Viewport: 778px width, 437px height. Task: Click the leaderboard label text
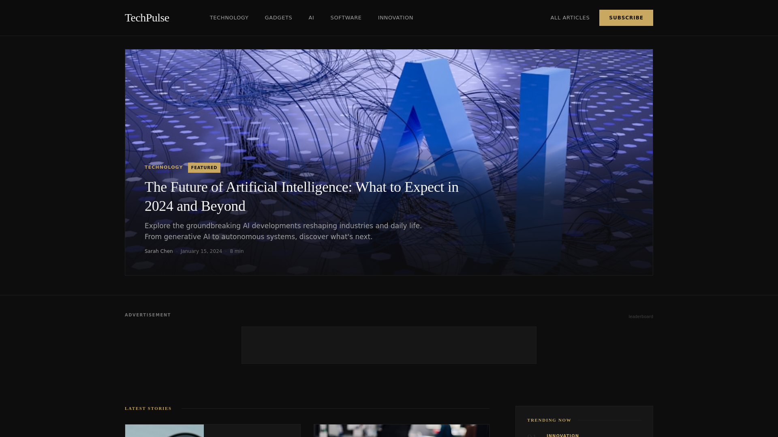coord(641,316)
